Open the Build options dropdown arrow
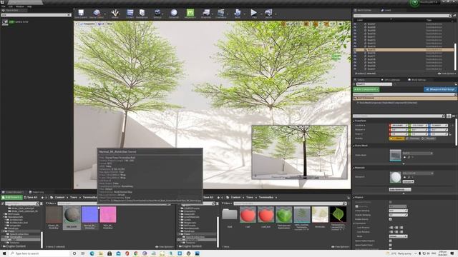 click(x=244, y=14)
